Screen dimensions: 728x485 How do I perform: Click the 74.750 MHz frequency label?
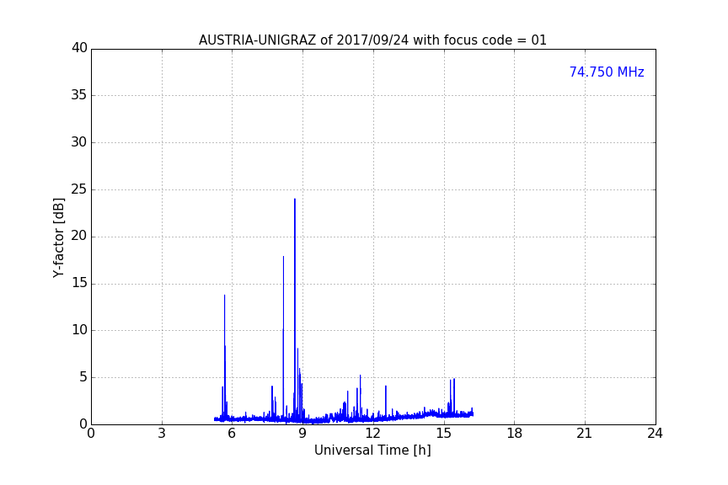point(607,72)
